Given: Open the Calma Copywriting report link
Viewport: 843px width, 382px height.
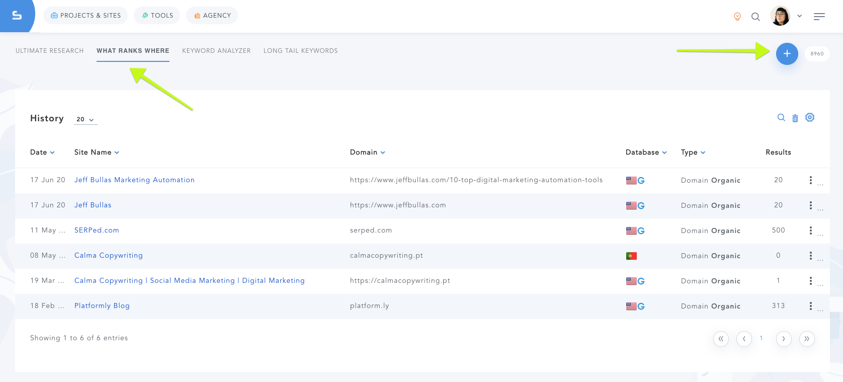Looking at the screenshot, I should 109,256.
